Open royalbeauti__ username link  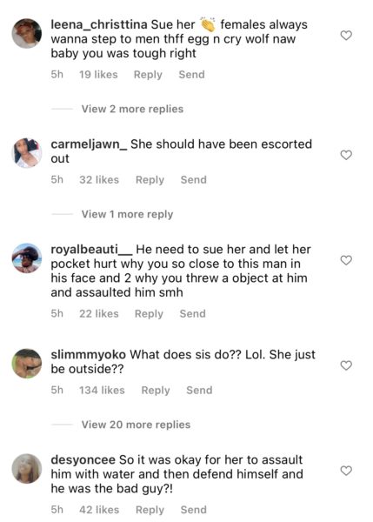click(92, 250)
